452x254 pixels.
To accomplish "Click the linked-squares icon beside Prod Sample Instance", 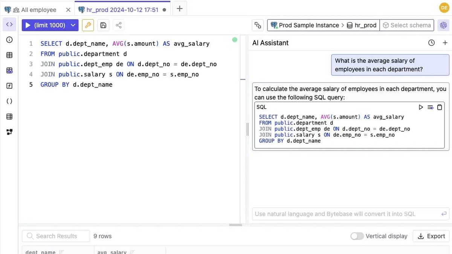I will [258, 25].
